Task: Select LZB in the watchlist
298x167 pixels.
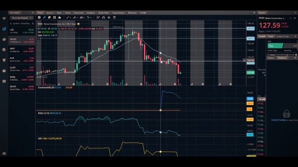Action: click(x=22, y=31)
